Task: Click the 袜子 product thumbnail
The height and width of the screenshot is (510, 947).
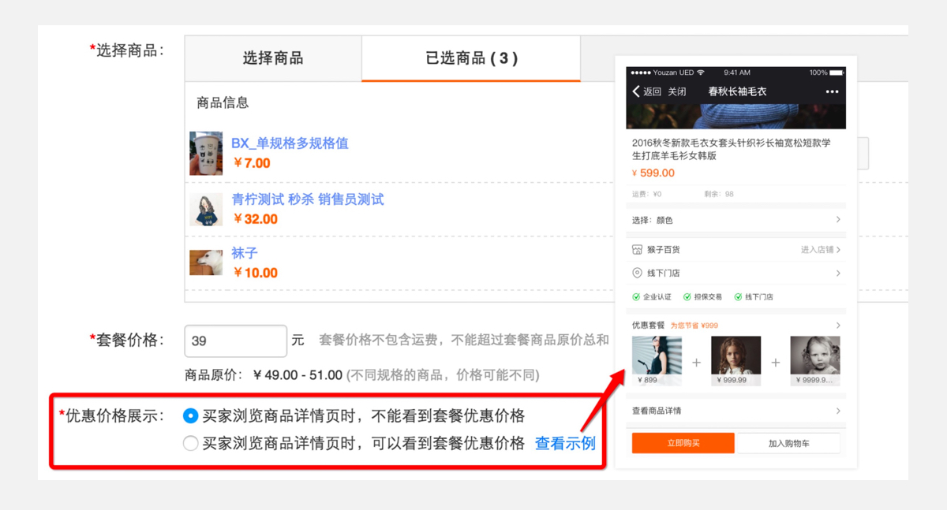Action: click(x=206, y=262)
